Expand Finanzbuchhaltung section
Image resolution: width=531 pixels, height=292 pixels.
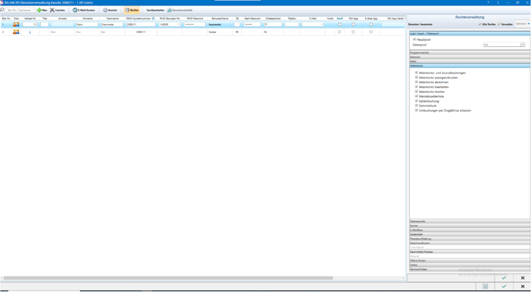pos(470,239)
